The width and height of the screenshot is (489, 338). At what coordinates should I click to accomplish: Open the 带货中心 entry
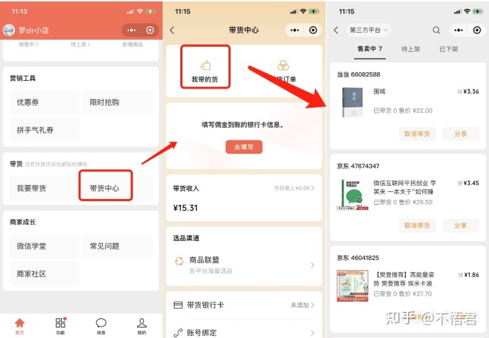(105, 188)
